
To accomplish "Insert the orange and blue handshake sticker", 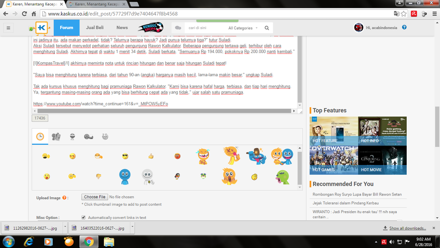I will pos(282,156).
